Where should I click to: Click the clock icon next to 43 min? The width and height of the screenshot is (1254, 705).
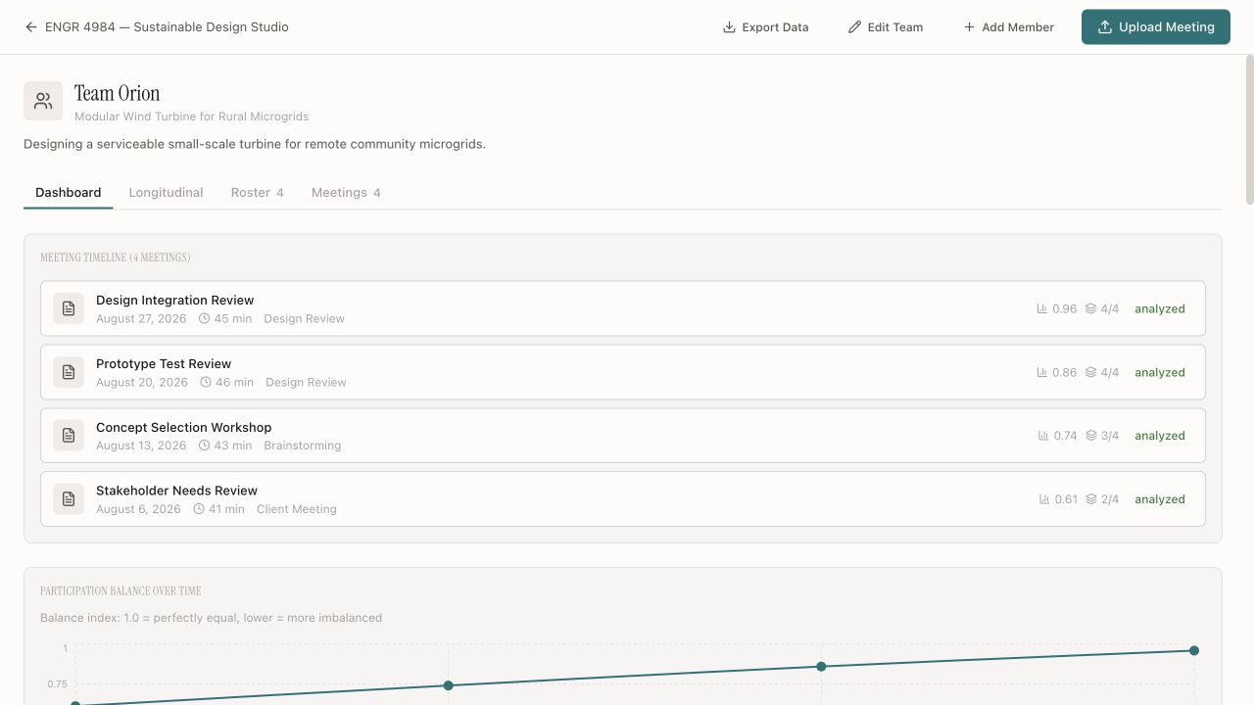pos(205,446)
